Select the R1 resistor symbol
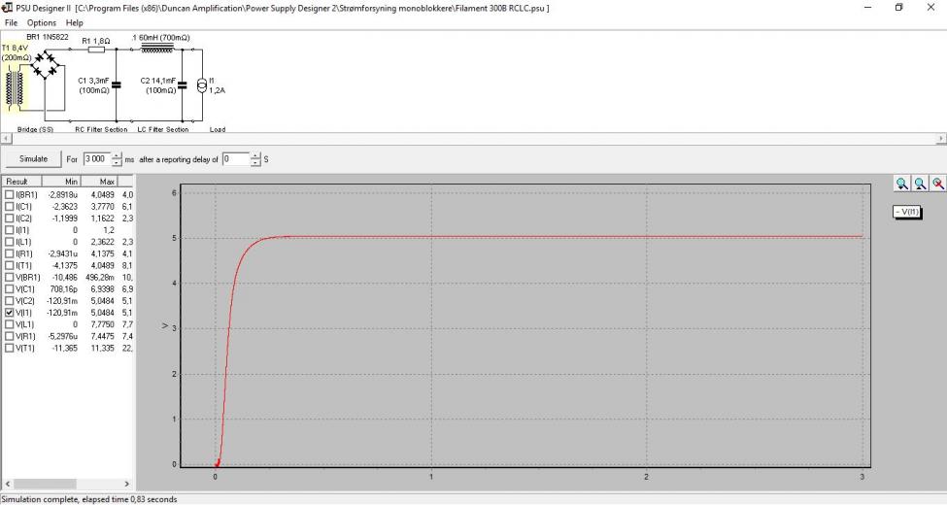Screen dimensions: 947x505 point(96,50)
